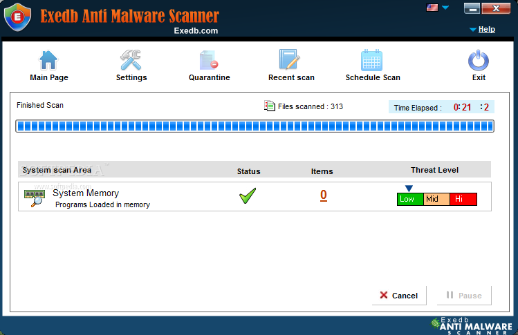Image resolution: width=518 pixels, height=335 pixels.
Task: Click the scan progress bar
Action: 255,126
